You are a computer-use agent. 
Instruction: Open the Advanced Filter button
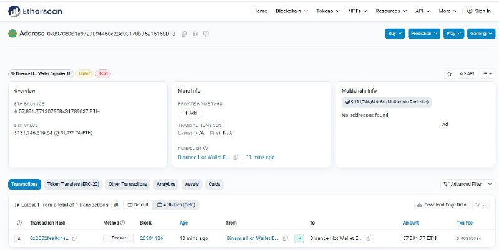pyautogui.click(x=463, y=184)
